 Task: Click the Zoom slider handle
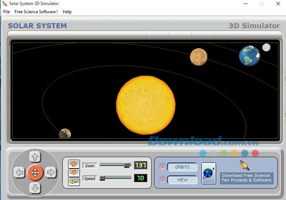[x=127, y=165]
